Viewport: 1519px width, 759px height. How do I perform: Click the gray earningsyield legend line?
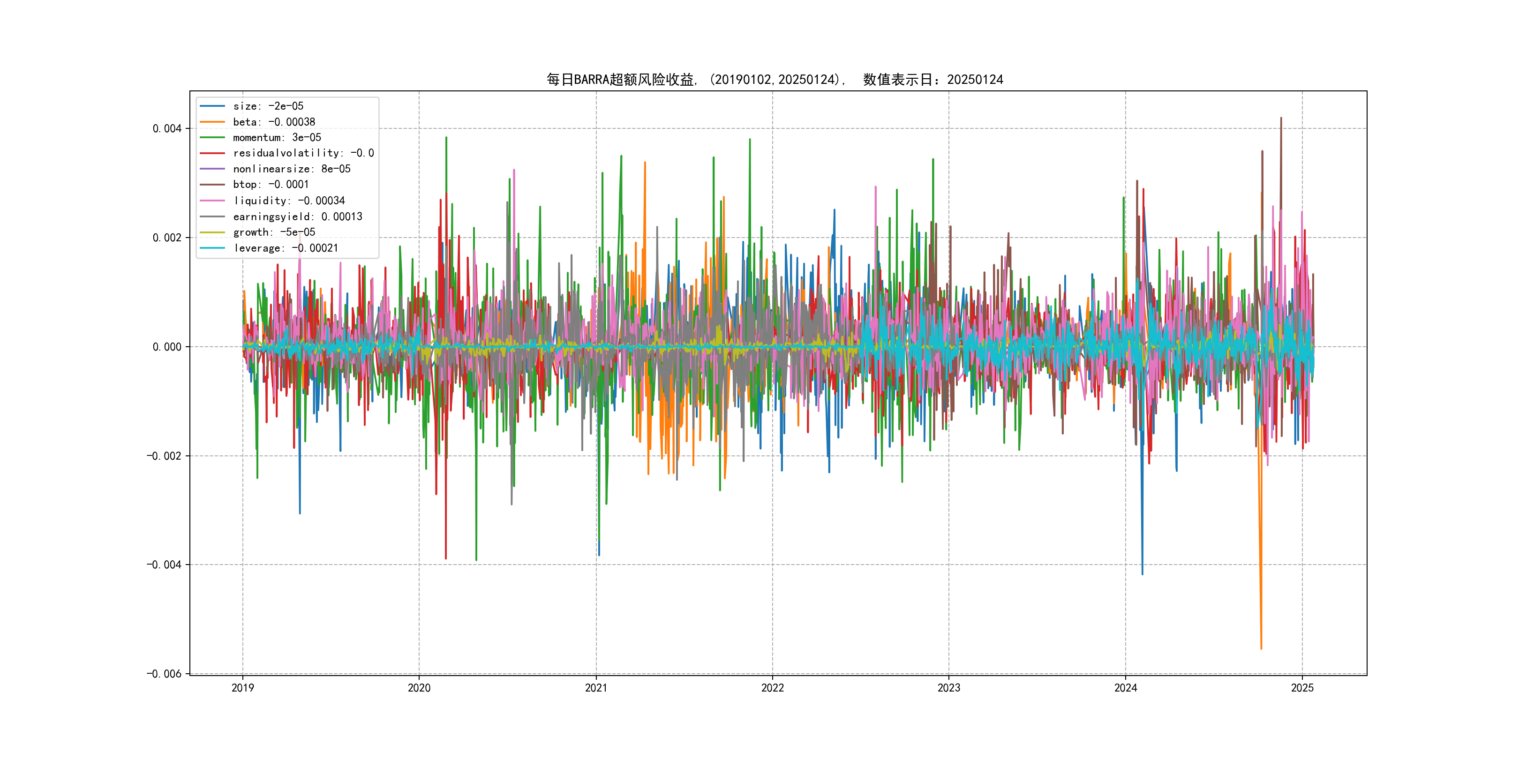tap(212, 217)
